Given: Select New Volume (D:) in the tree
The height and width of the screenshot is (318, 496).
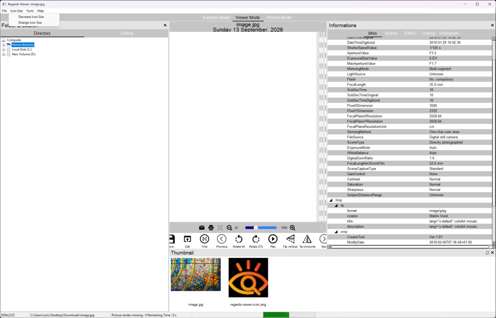Looking at the screenshot, I should (x=24, y=54).
